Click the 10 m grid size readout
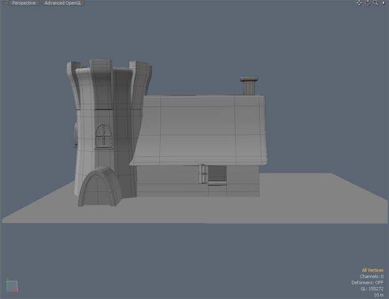This screenshot has width=389, height=299. coord(378,295)
